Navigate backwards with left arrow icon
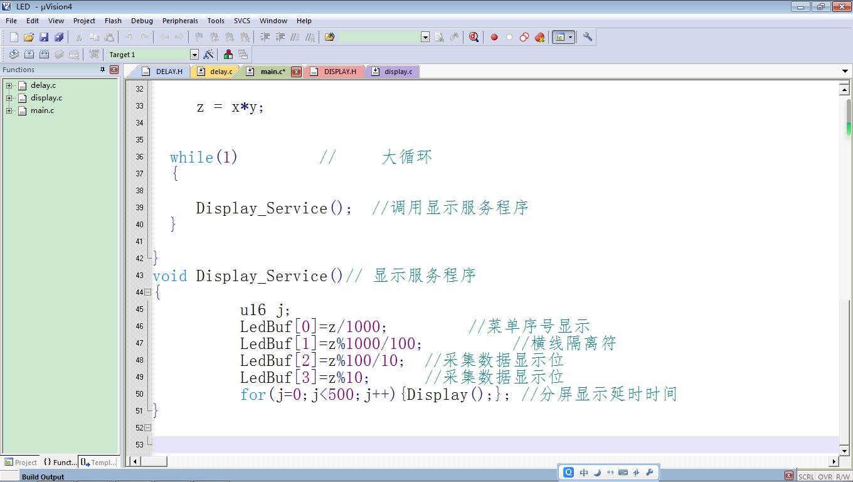 tap(164, 37)
